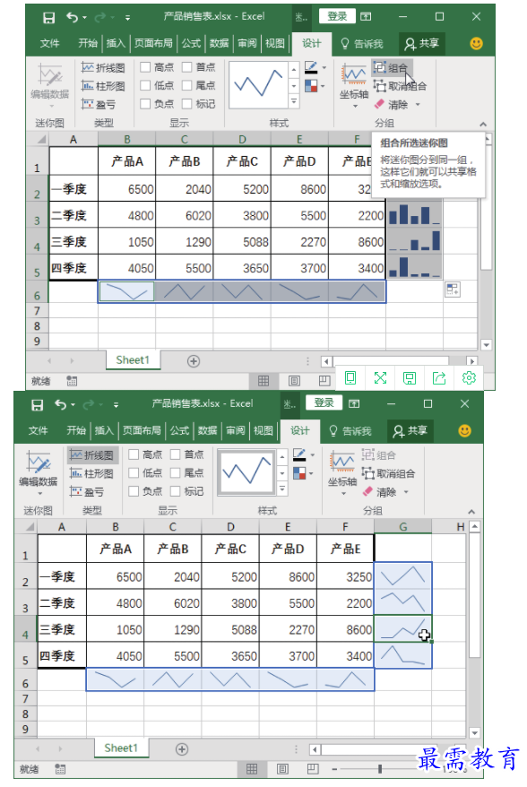This screenshot has height=787, width=527.
Task: Click Undo arrow in top Excel window
Action: tap(73, 18)
